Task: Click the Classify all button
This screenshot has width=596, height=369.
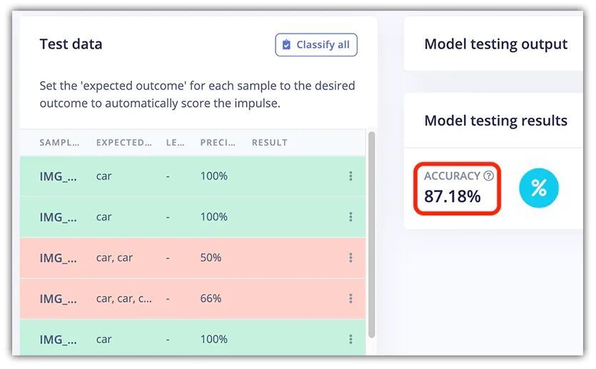Action: pos(316,45)
